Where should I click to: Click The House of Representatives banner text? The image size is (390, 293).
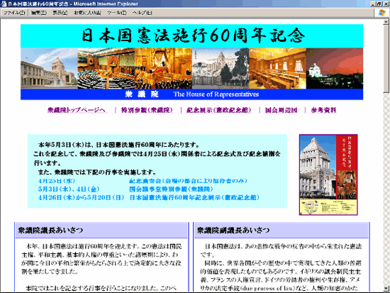tap(216, 94)
